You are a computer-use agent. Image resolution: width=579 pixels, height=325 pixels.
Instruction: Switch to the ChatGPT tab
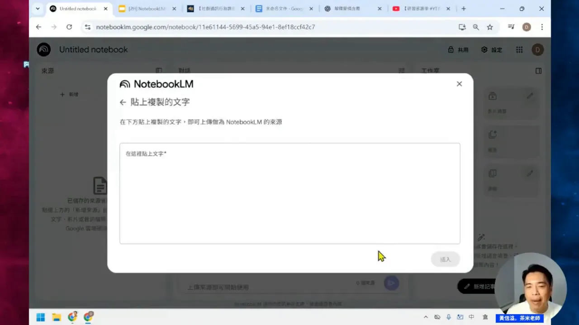(x=352, y=9)
